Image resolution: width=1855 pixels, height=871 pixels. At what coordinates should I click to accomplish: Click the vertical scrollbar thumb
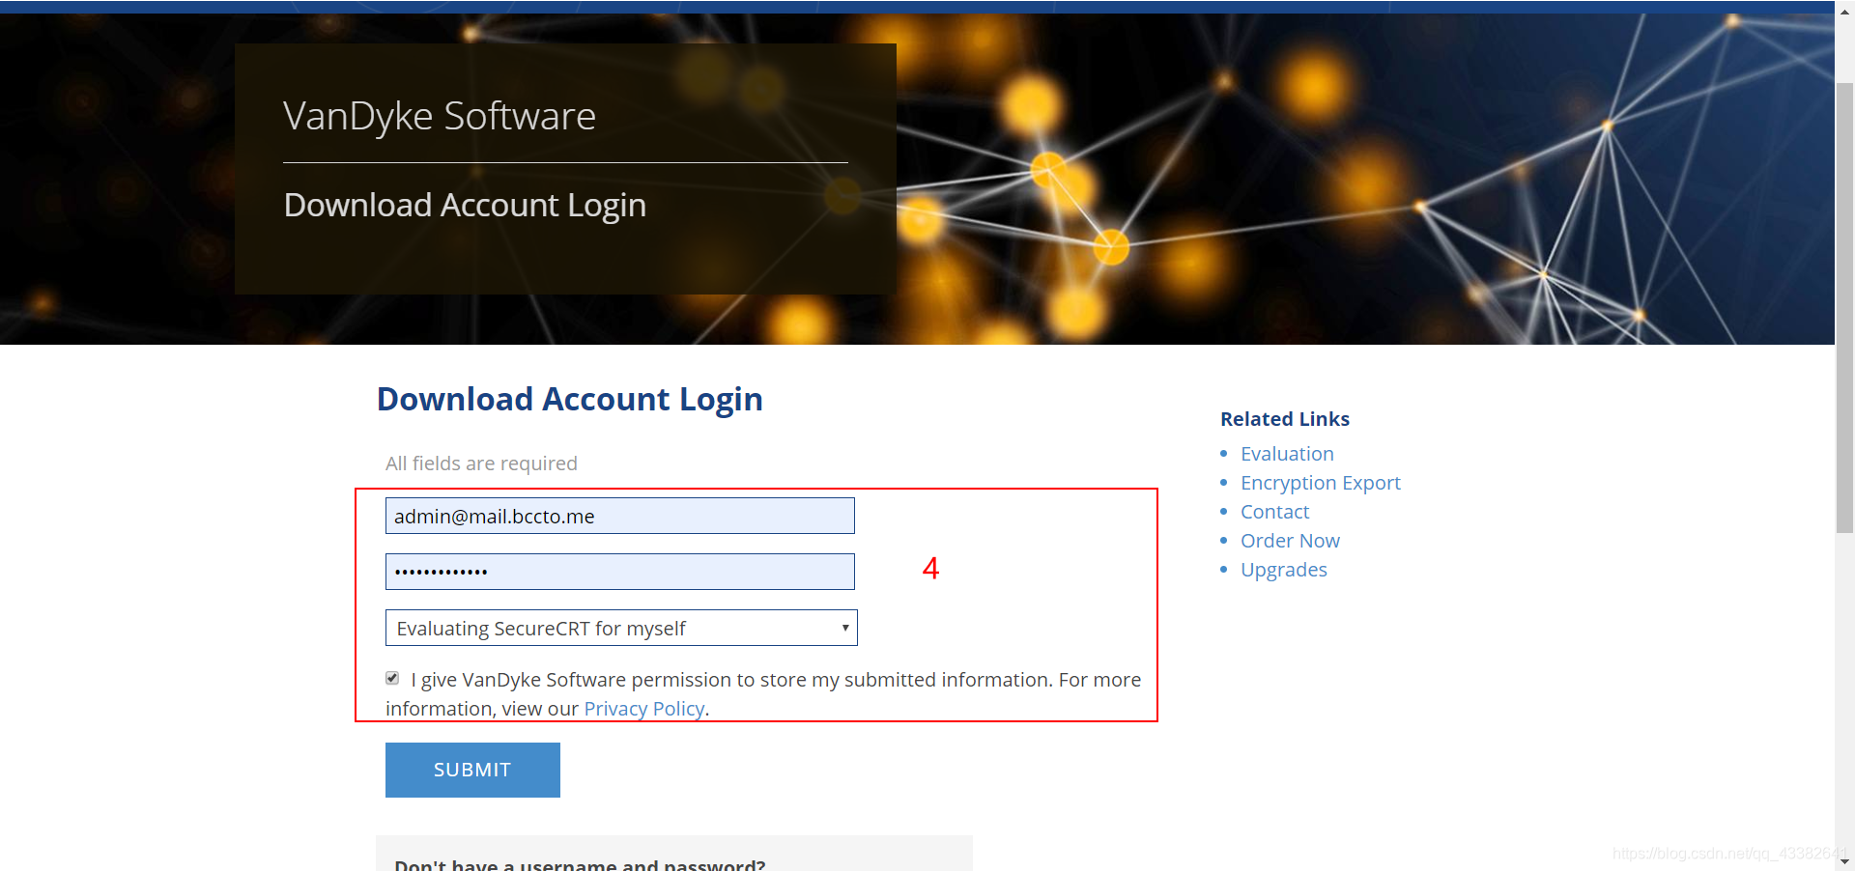point(1844,307)
